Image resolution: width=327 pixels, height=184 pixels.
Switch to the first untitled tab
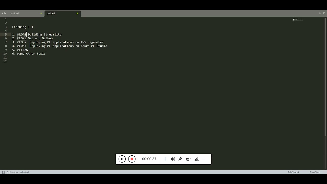tap(15, 13)
